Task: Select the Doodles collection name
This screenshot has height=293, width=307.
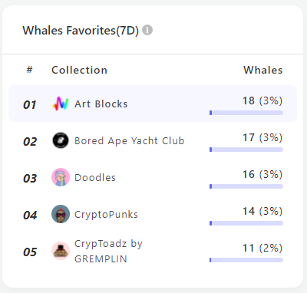Action: 95,178
